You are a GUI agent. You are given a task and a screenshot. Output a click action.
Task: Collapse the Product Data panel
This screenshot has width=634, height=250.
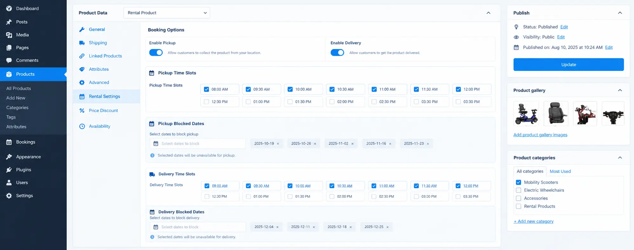point(489,13)
